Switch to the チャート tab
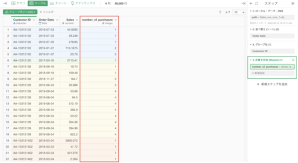Screen dimensions: 298x163 point(58,3)
